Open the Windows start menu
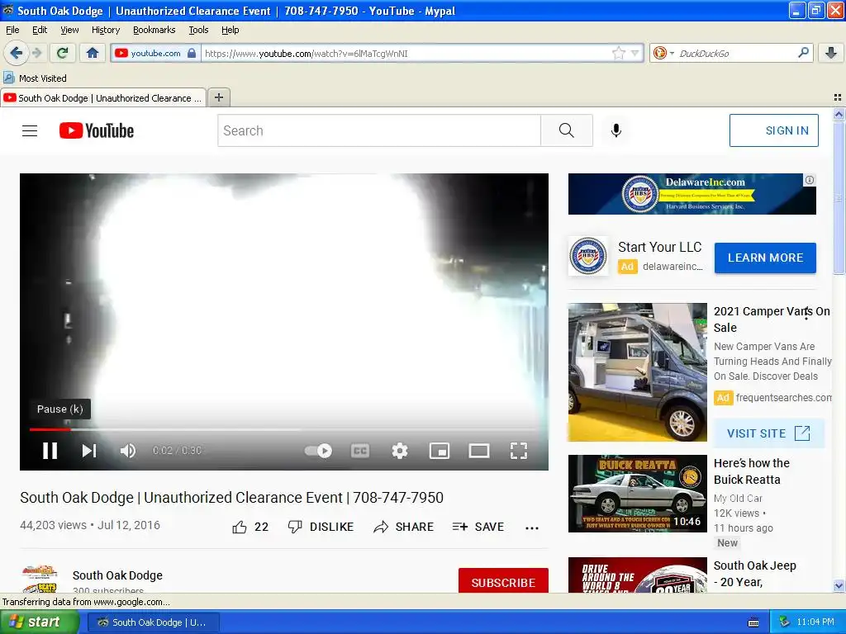846x634 pixels. [40, 622]
